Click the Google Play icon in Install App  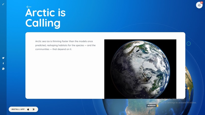pyautogui.click(x=34, y=109)
